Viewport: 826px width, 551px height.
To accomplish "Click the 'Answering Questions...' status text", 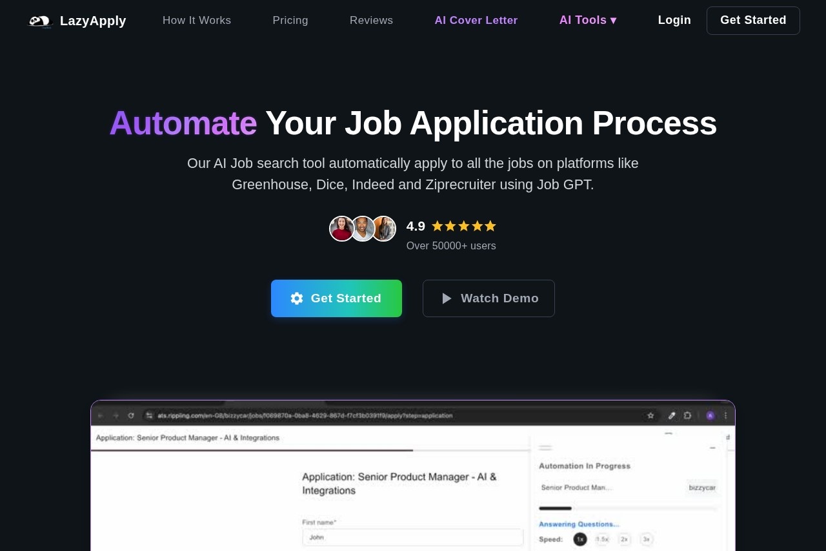I will pos(579,524).
